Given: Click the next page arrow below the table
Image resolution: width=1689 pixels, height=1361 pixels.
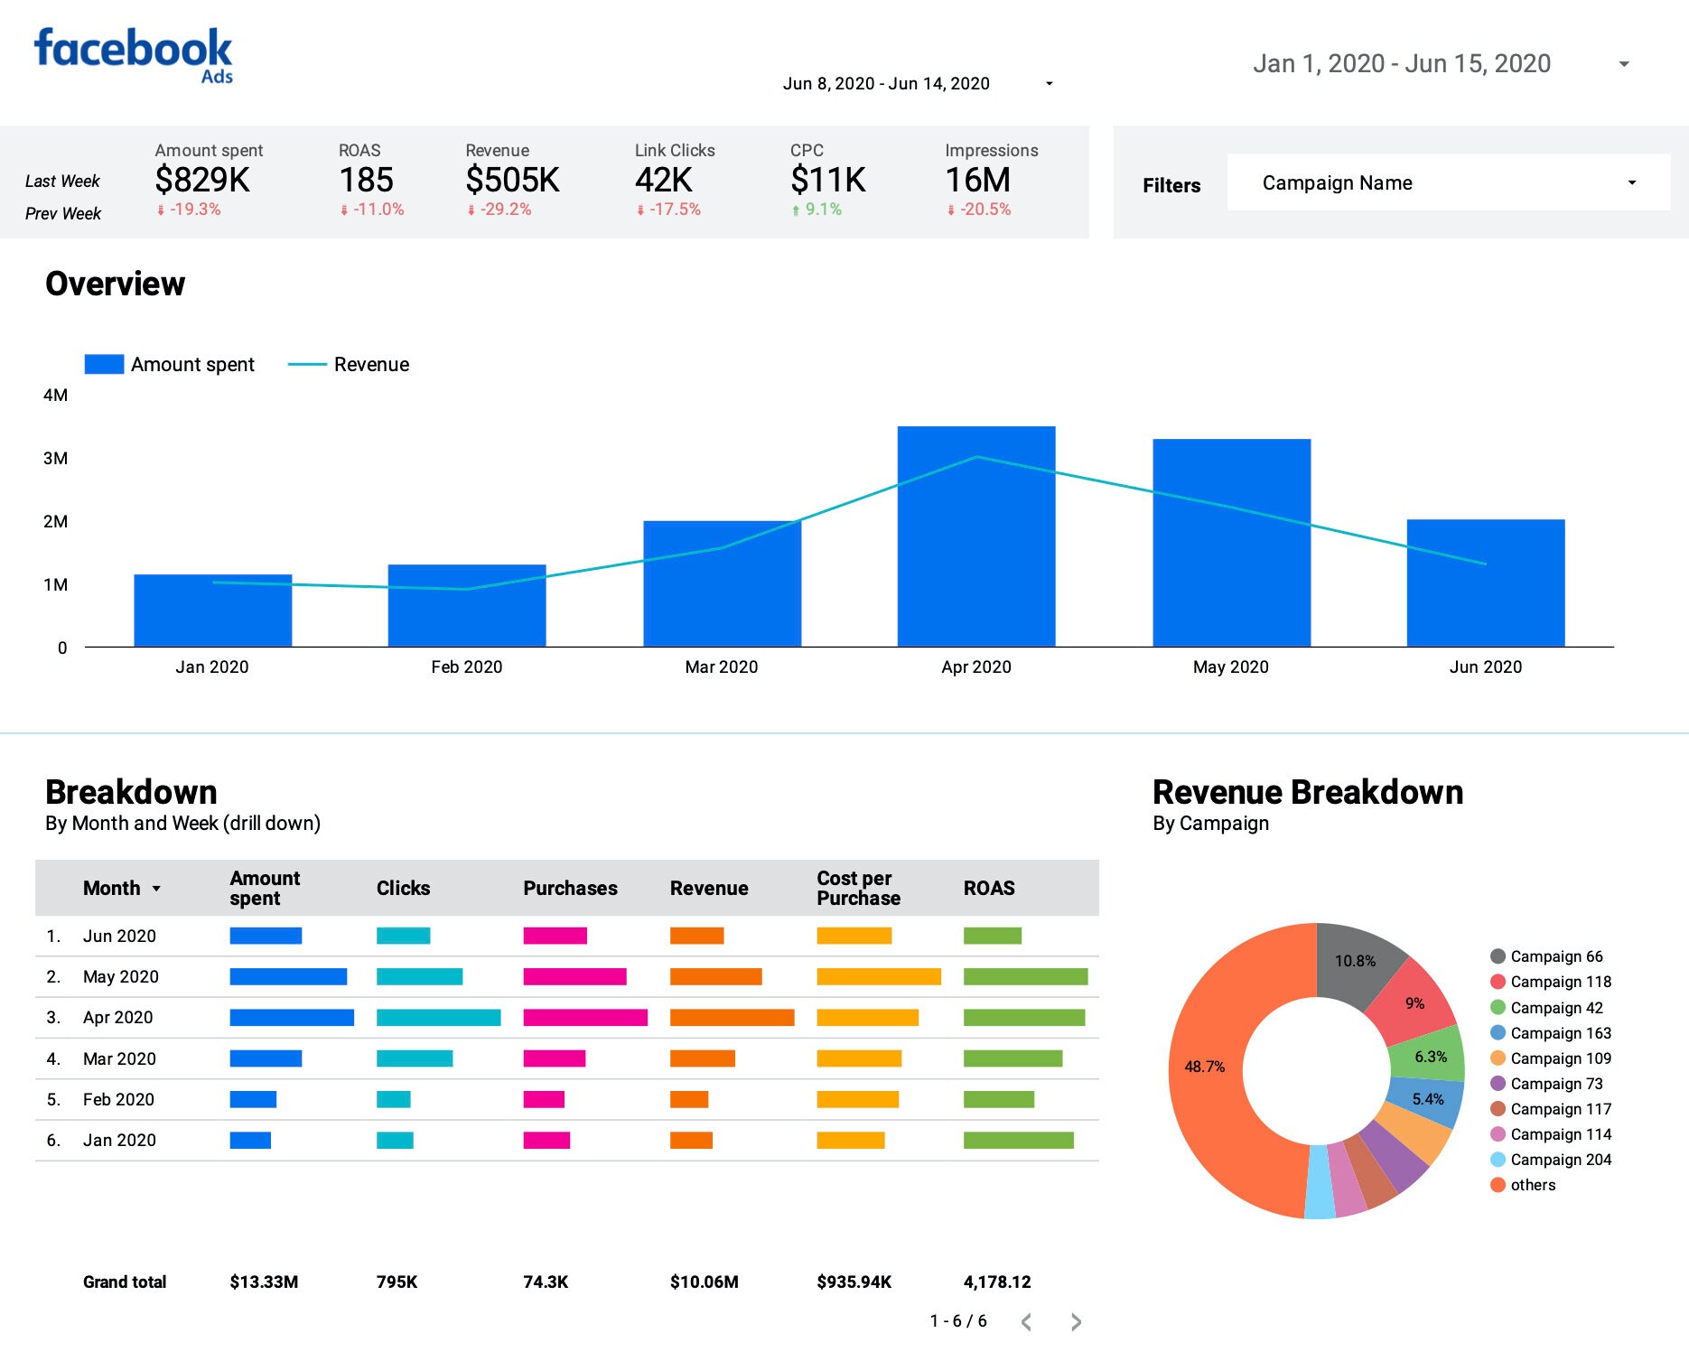Looking at the screenshot, I should tap(1075, 1320).
